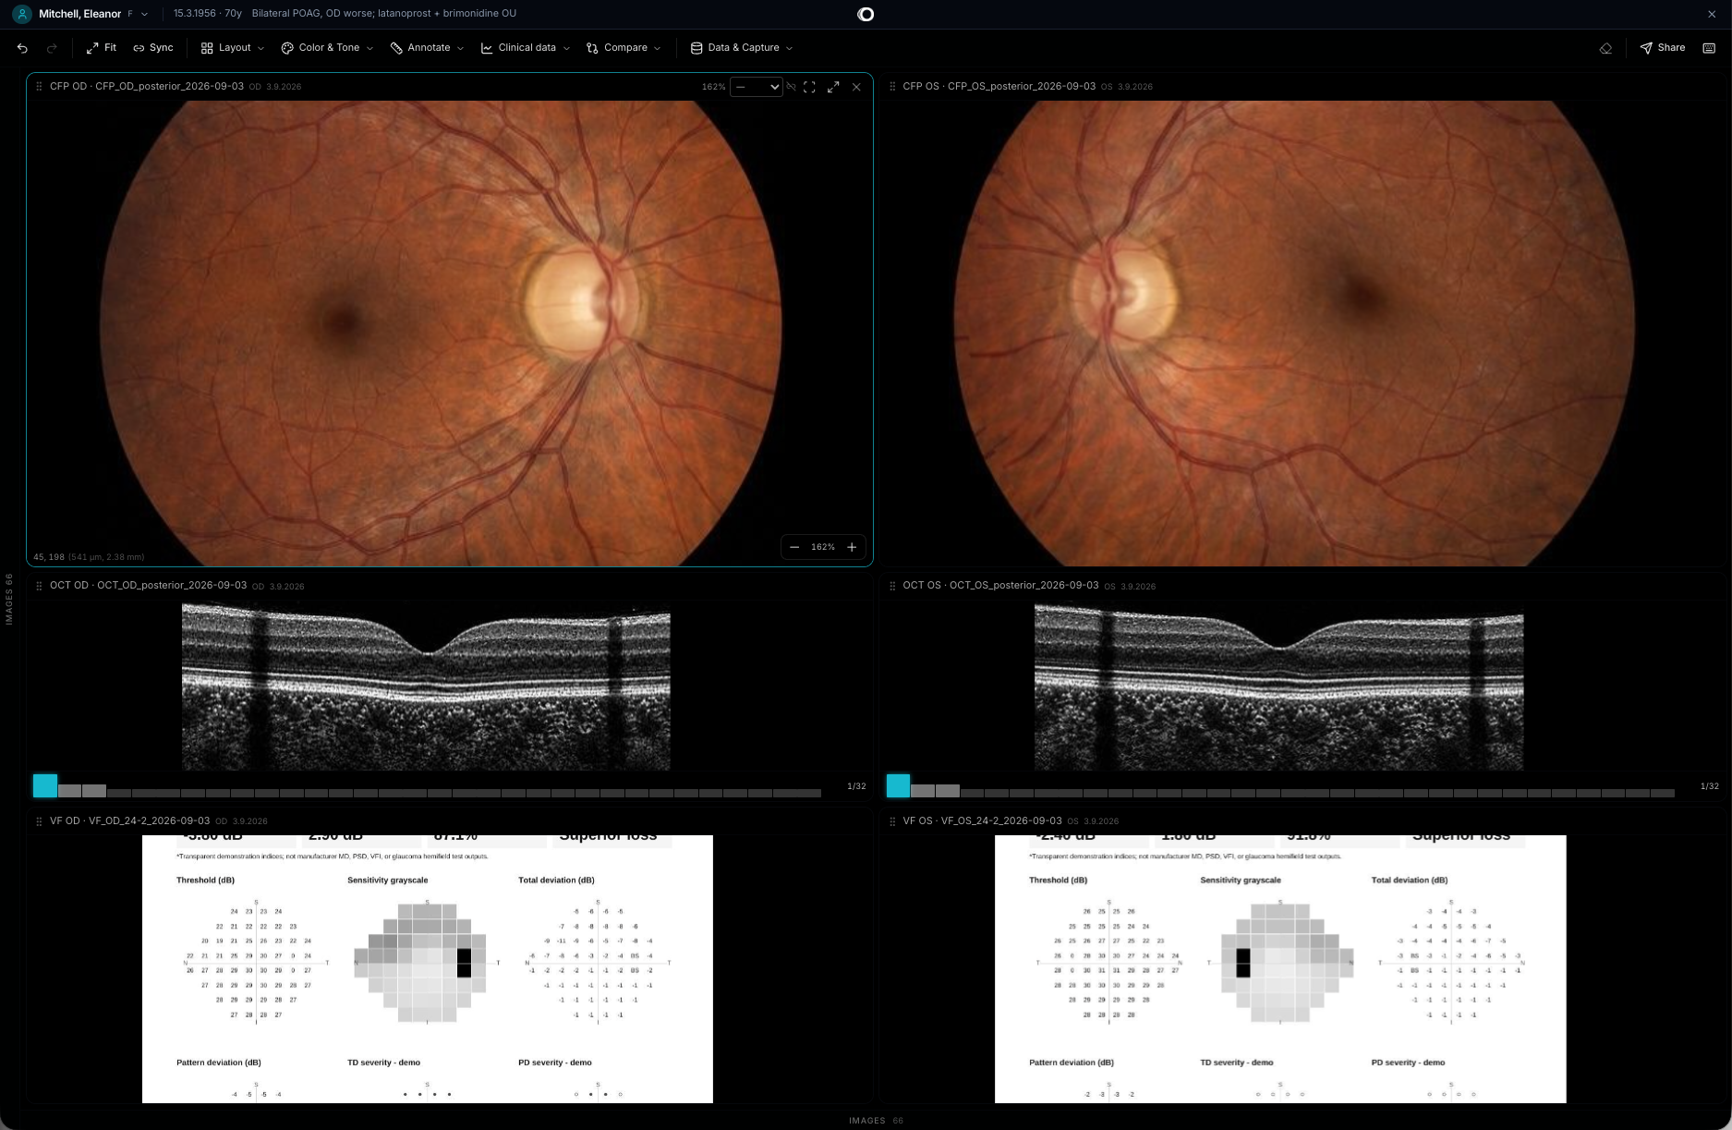Click the CFP OS fundus image
This screenshot has height=1130, width=1732.
tap(1293, 334)
